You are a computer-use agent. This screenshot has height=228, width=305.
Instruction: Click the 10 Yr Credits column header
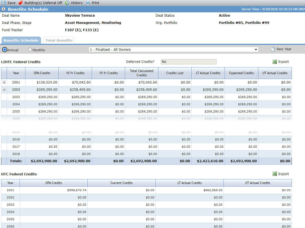click(75, 73)
